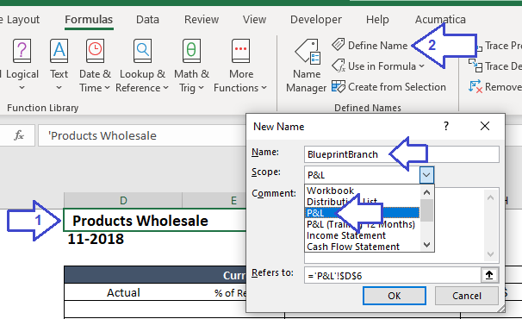
Task: Select the Actual header cell
Action: point(123,292)
